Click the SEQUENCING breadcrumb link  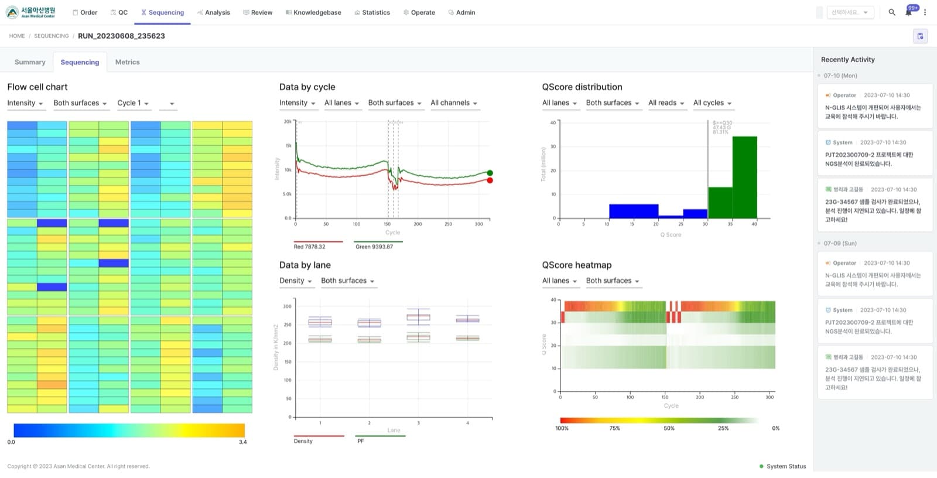point(52,36)
